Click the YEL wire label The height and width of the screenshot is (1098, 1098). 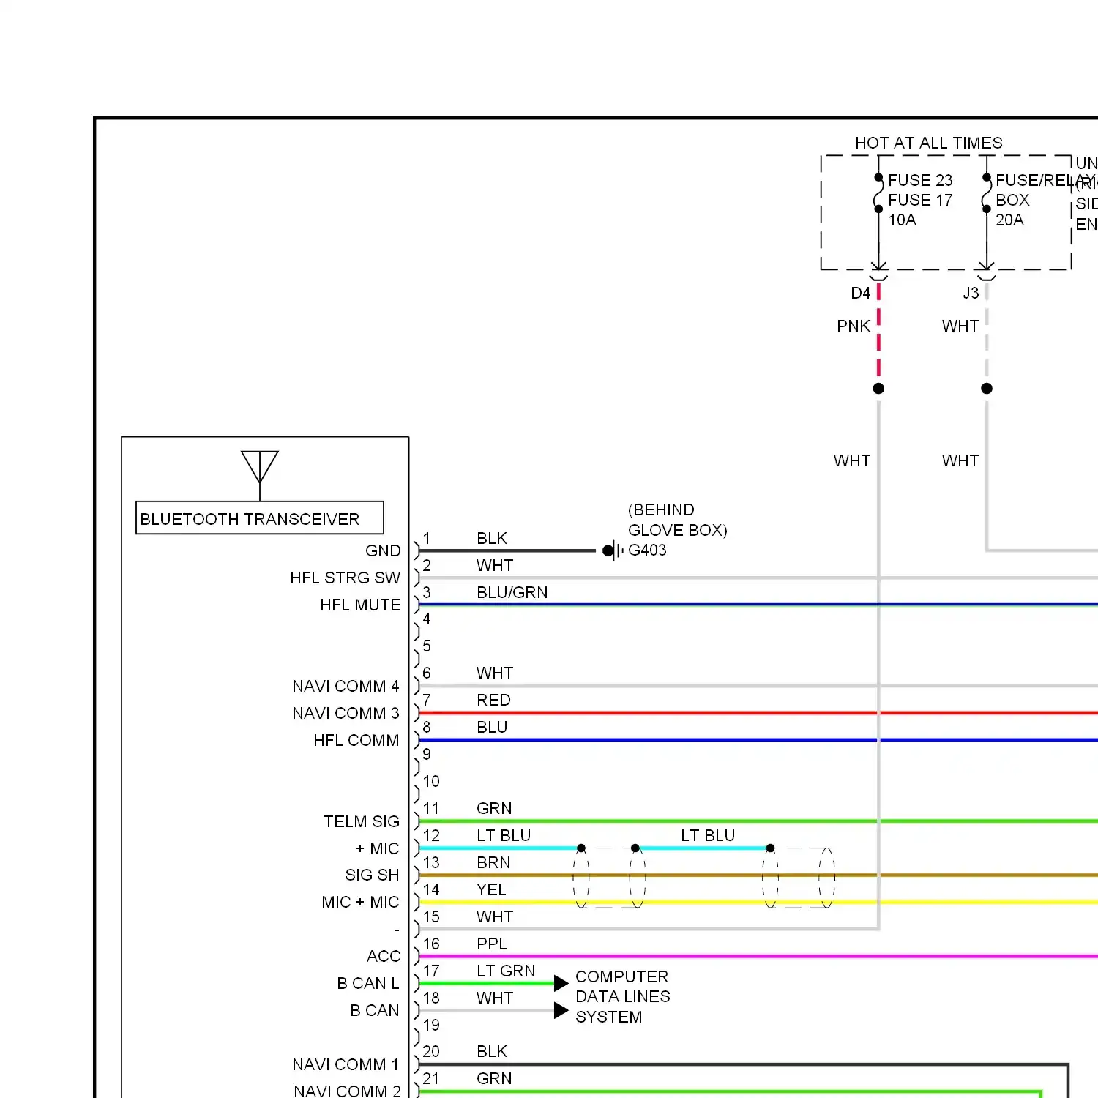click(491, 889)
